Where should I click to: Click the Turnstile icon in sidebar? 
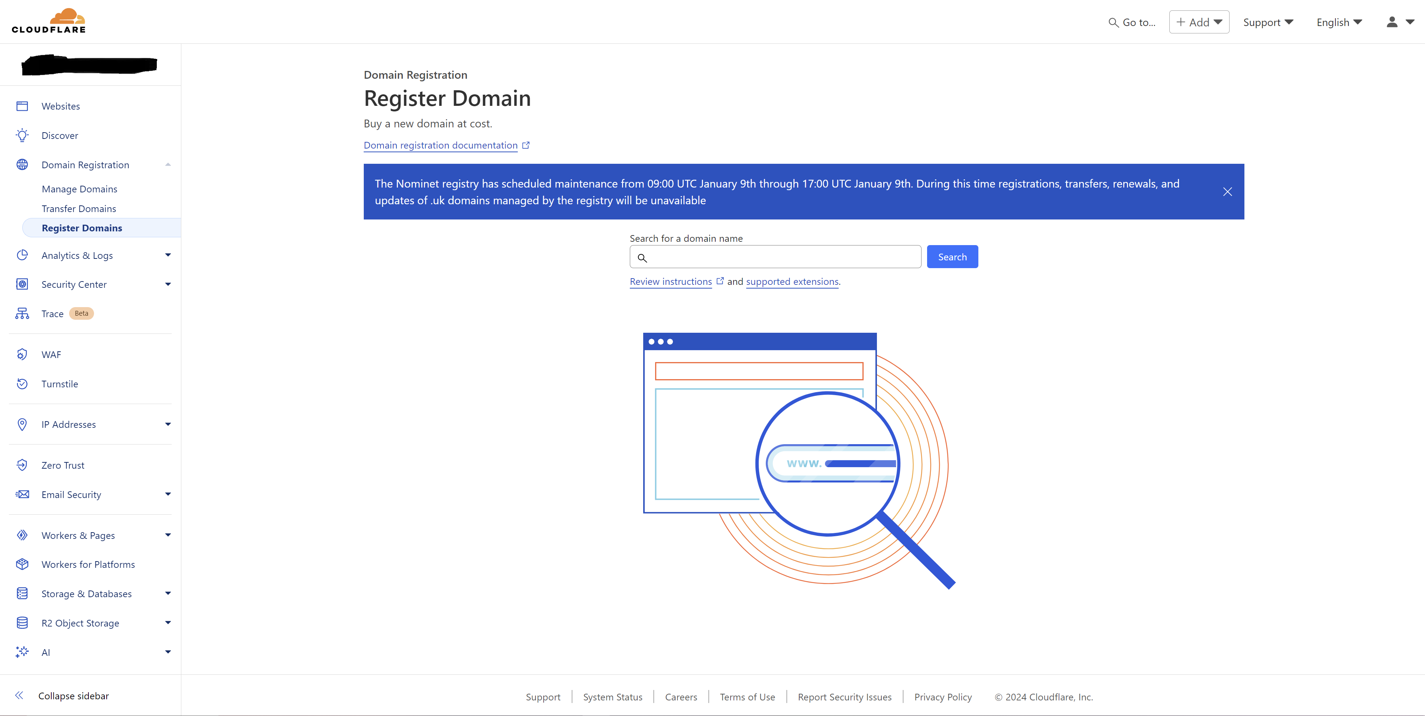(22, 384)
